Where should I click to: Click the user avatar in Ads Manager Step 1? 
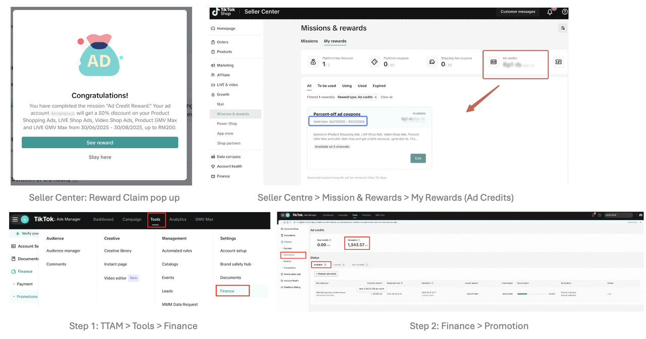pos(24,219)
